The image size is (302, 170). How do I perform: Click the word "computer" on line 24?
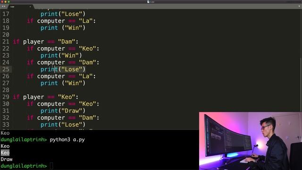click(51, 63)
